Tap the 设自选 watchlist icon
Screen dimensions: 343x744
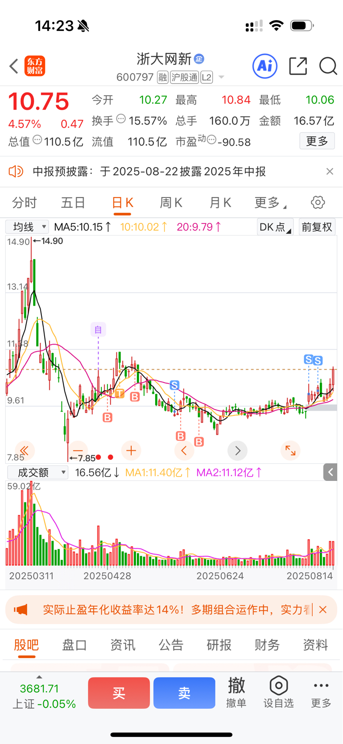click(x=278, y=692)
